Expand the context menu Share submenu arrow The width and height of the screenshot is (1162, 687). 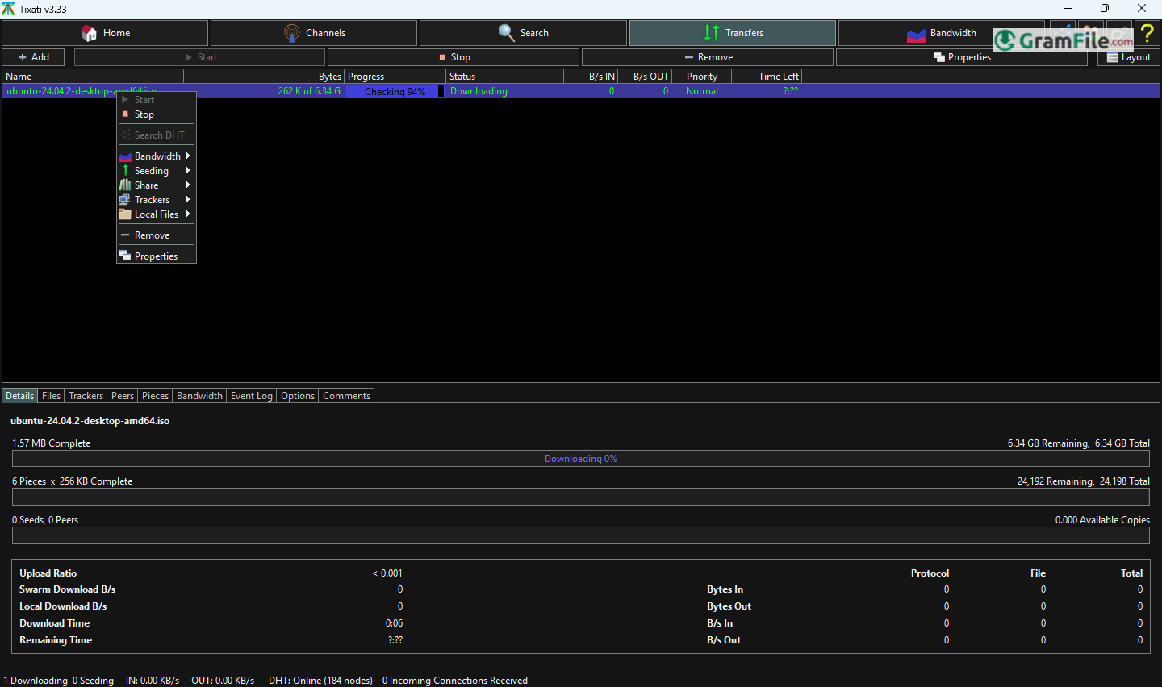coord(188,185)
